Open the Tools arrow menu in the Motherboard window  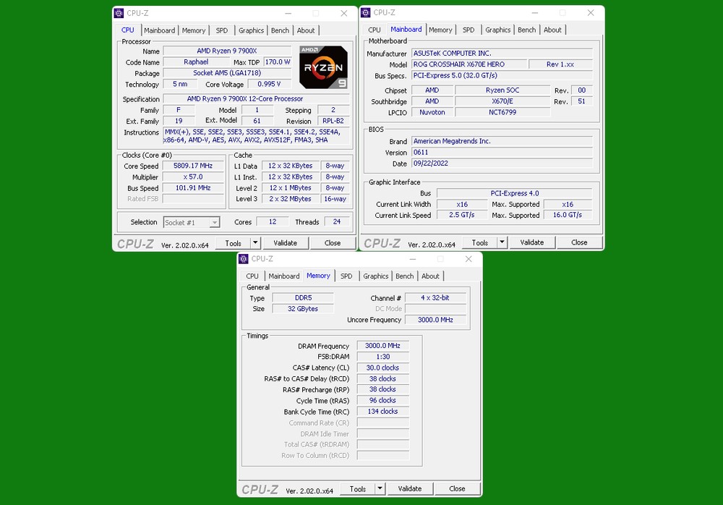click(x=502, y=242)
